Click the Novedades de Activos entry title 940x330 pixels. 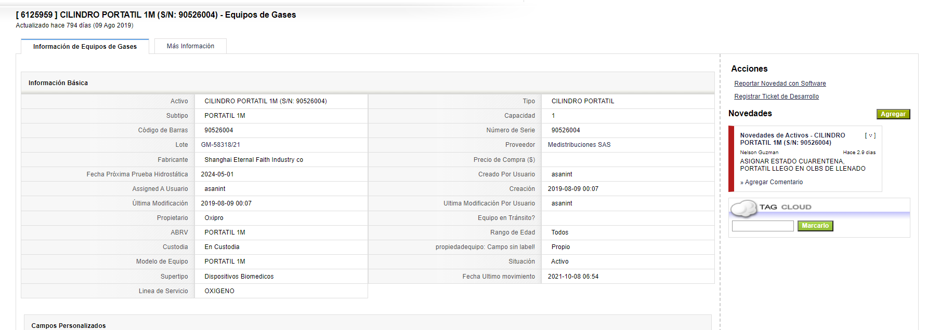point(792,139)
